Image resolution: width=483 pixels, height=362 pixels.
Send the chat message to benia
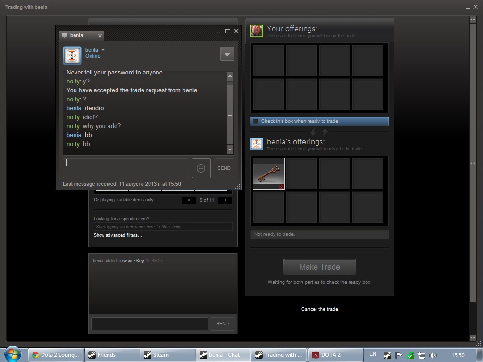224,168
